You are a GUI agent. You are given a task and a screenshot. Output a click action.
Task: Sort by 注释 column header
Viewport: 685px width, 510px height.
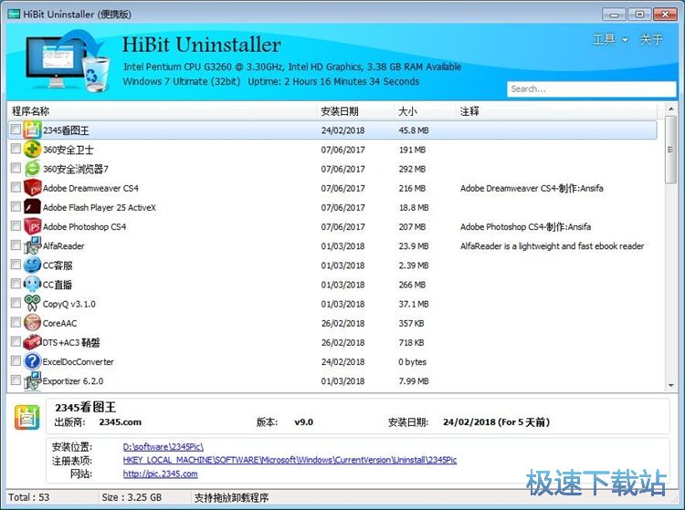555,111
